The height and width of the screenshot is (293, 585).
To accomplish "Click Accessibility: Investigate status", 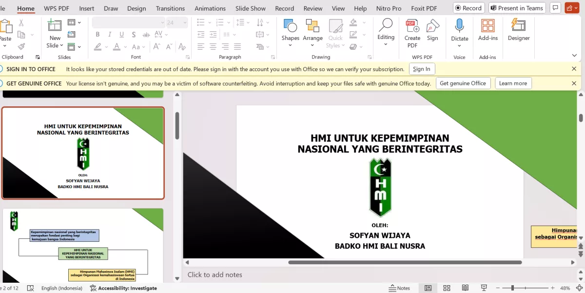I will tap(123, 288).
